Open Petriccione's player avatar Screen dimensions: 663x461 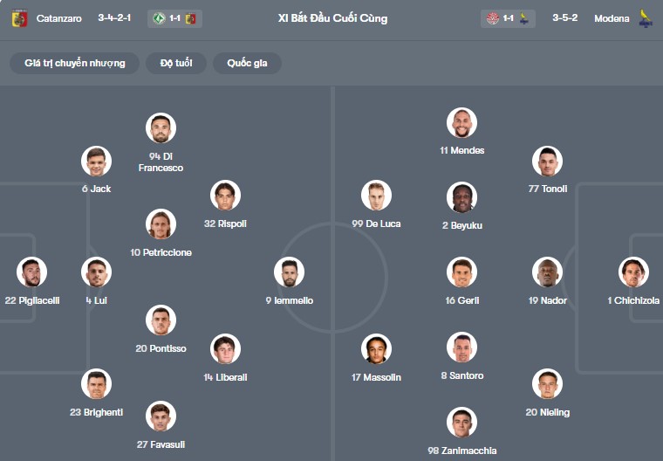[161, 224]
